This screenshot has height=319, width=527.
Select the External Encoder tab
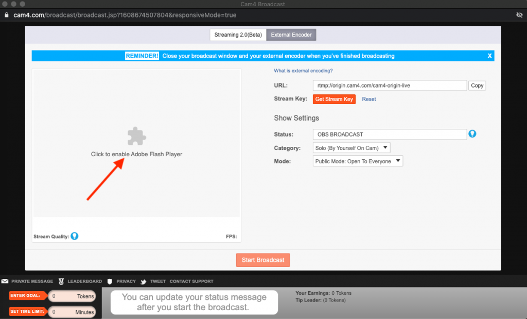tap(291, 35)
